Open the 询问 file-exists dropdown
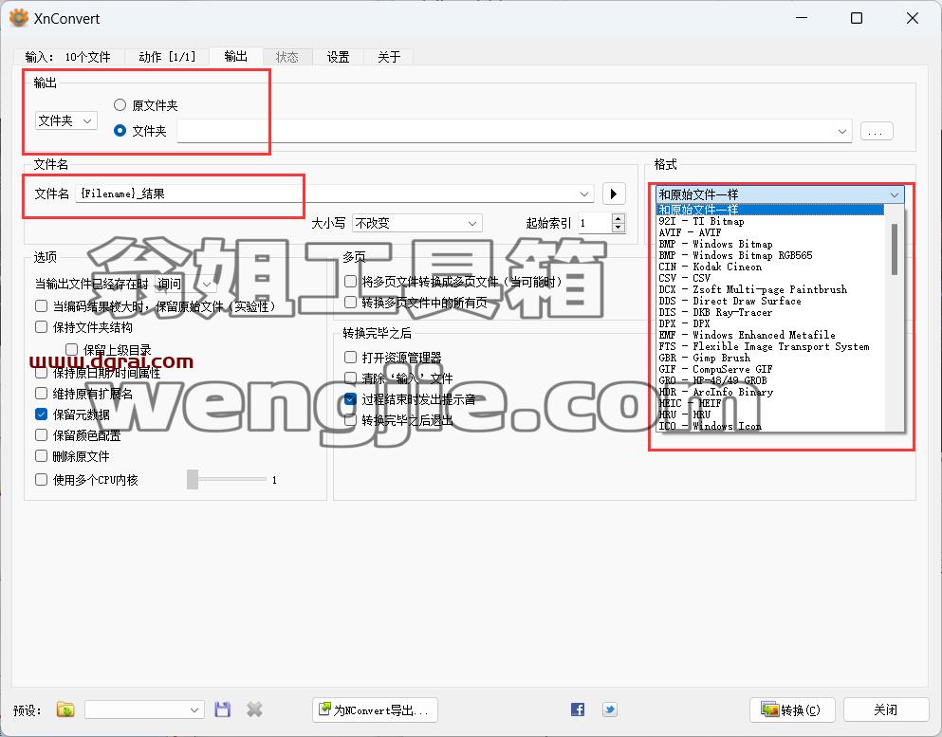This screenshot has width=942, height=737. pos(185,284)
